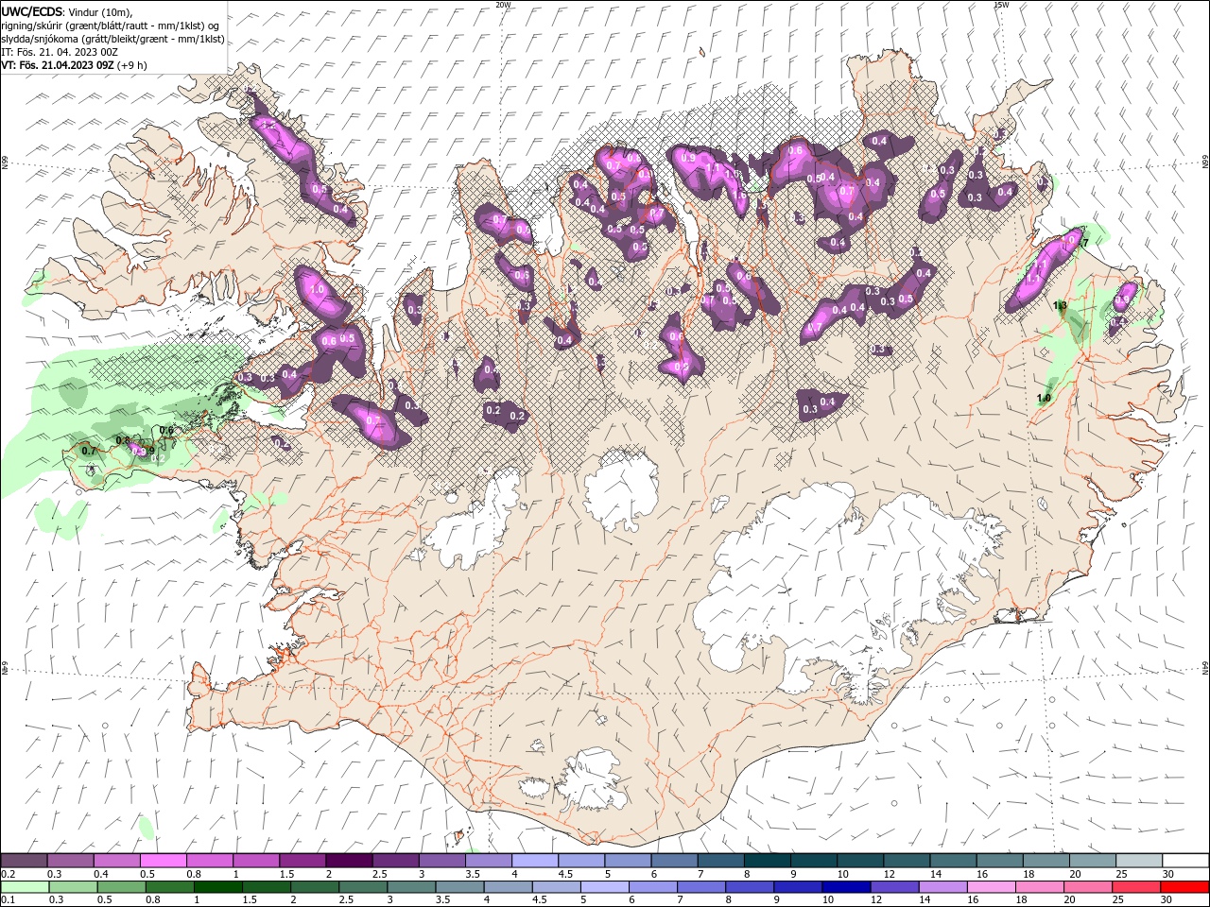Click the 0.5–0.8 bright pink snow swatch

(163, 861)
